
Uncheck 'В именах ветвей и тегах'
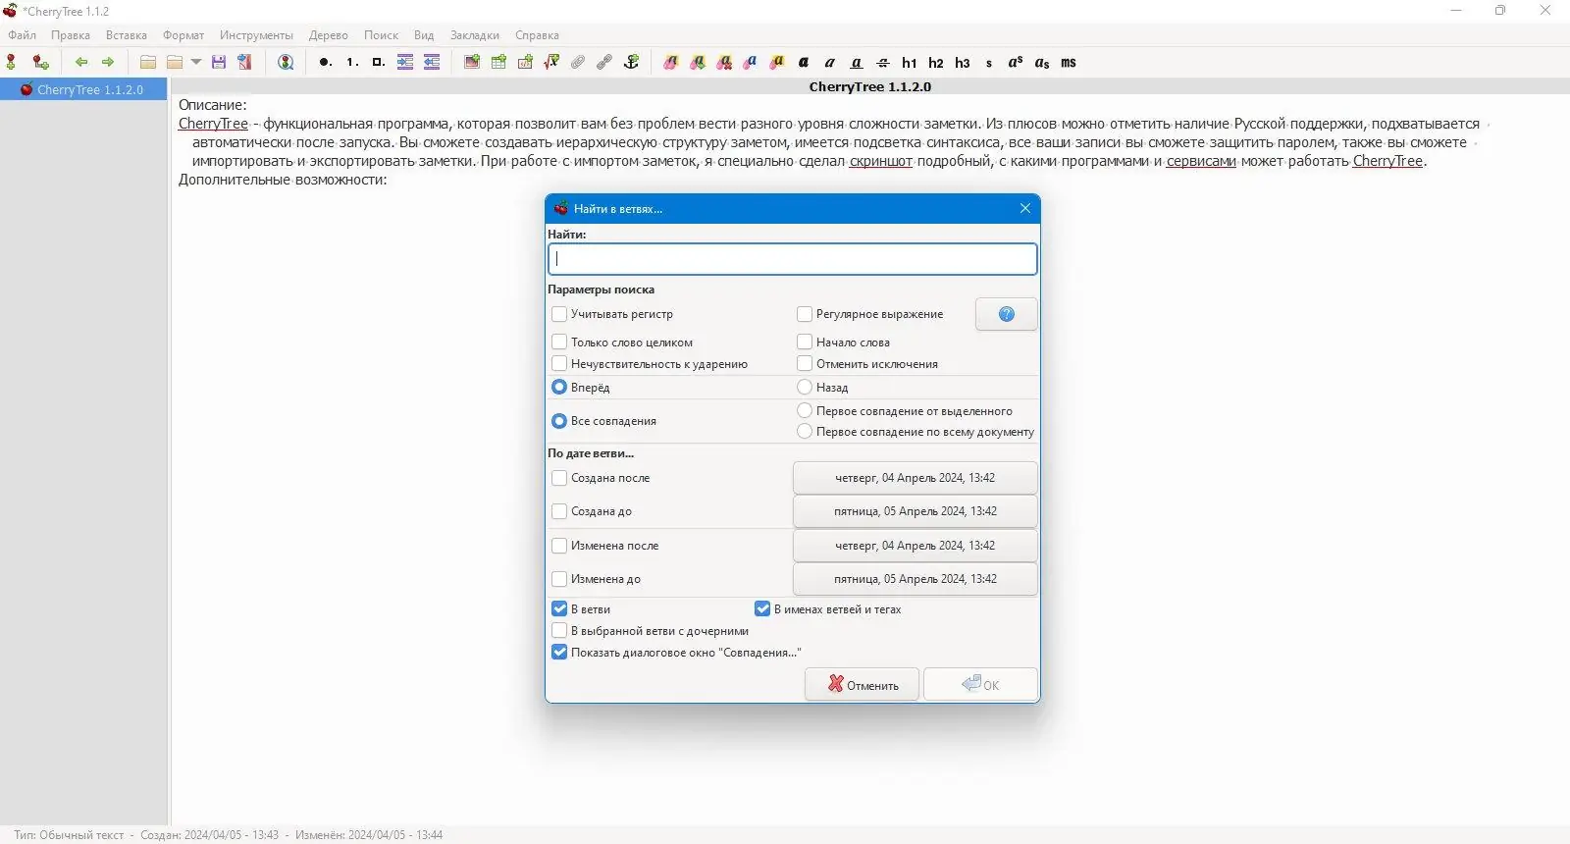(762, 608)
